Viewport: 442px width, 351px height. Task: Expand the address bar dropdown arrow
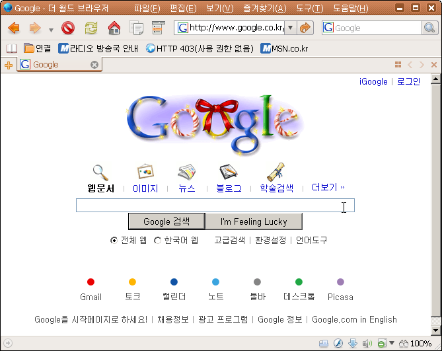coord(290,28)
